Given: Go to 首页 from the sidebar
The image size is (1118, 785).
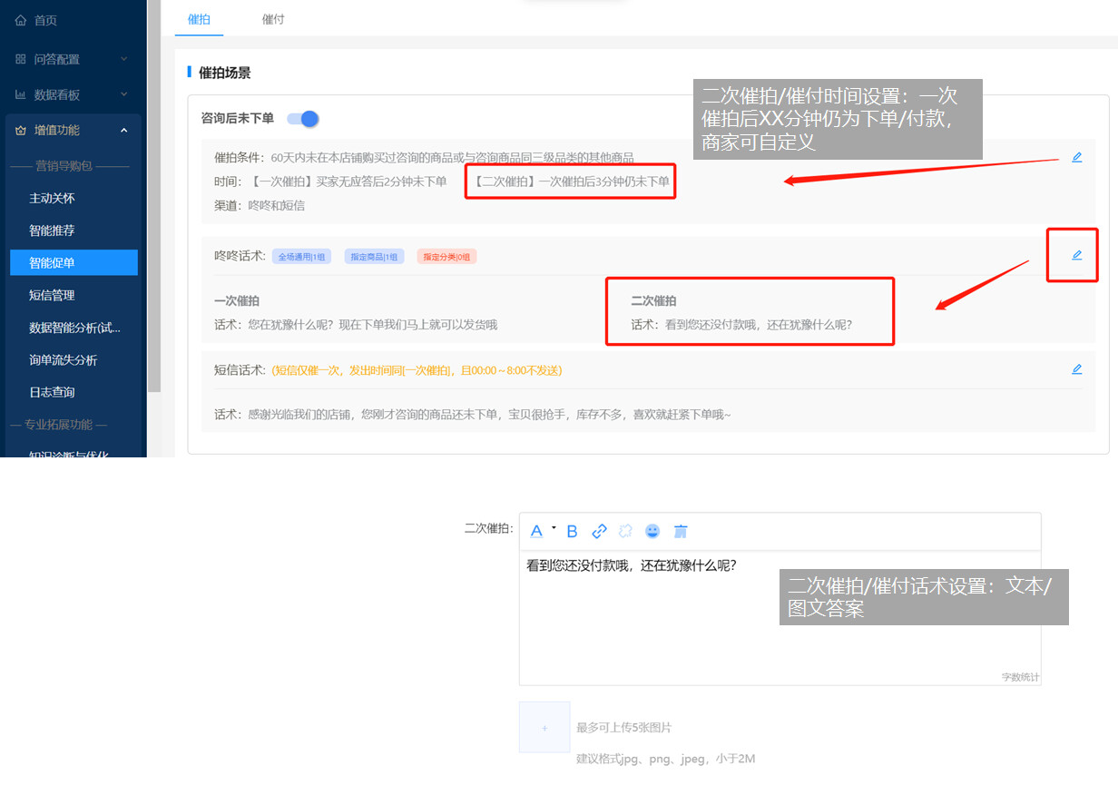Looking at the screenshot, I should click(45, 20).
